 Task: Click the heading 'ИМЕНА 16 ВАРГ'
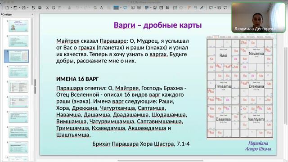[x=77, y=79]
